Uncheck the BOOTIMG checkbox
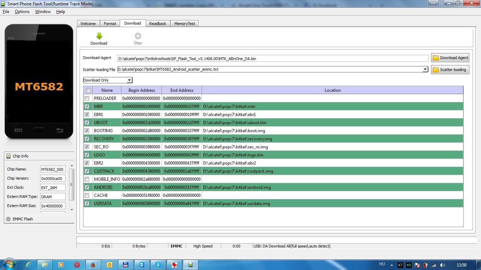Image resolution: width=481 pixels, height=270 pixels. (x=87, y=131)
